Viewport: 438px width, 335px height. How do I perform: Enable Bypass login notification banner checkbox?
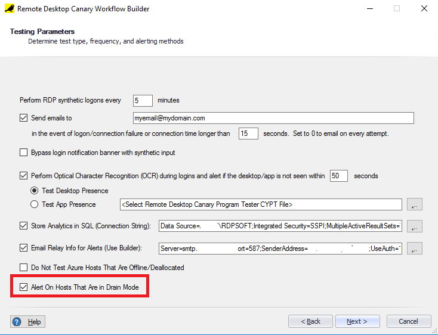pos(23,153)
